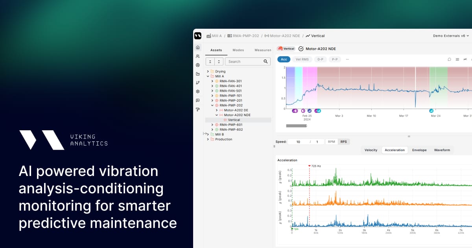This screenshot has width=472, height=248.
Task: Collapse all tree nodes with the collapse icon
Action: pyautogui.click(x=211, y=61)
